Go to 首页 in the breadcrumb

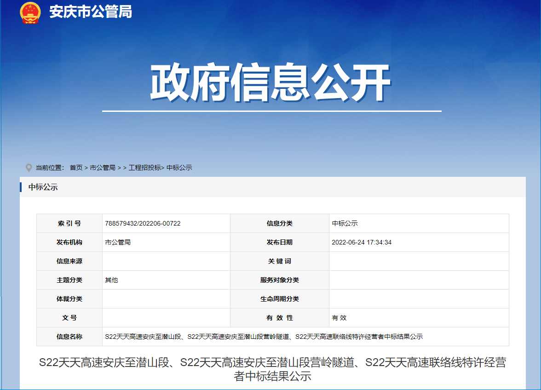76,168
